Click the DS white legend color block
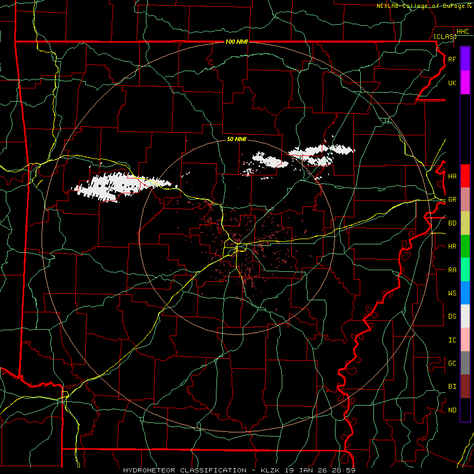 point(465,316)
